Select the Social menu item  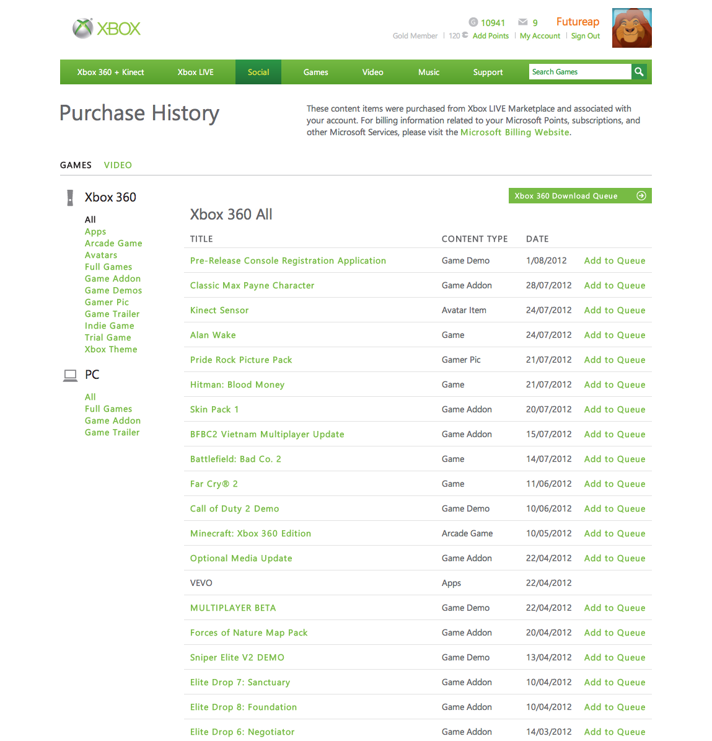click(258, 73)
